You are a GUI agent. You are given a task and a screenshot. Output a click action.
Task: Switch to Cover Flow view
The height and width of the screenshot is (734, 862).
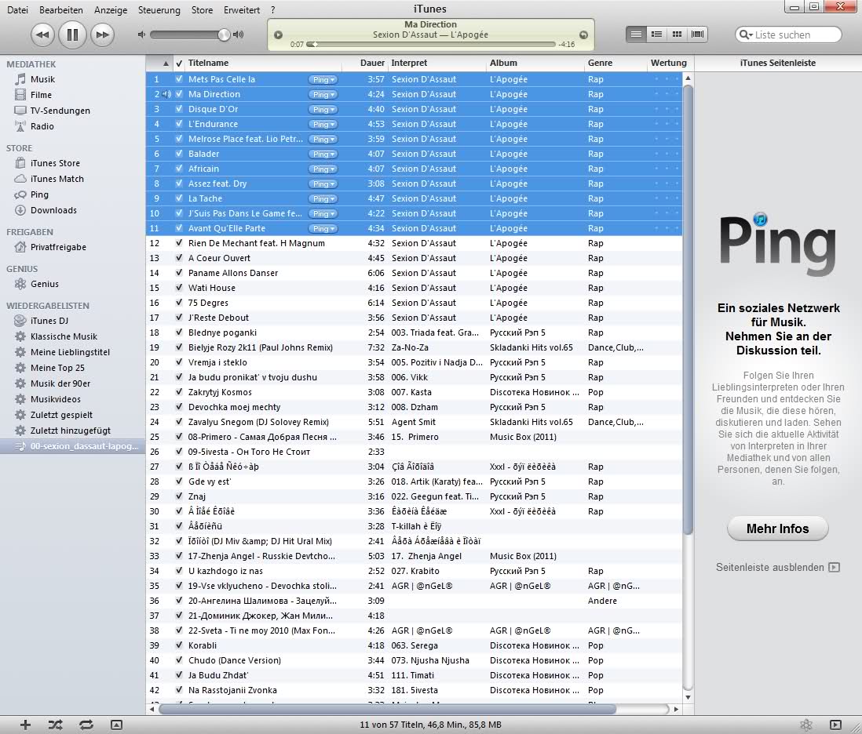(x=697, y=35)
